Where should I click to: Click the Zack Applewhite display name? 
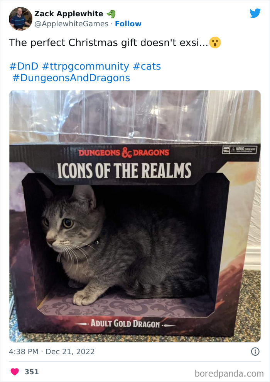pos(69,14)
